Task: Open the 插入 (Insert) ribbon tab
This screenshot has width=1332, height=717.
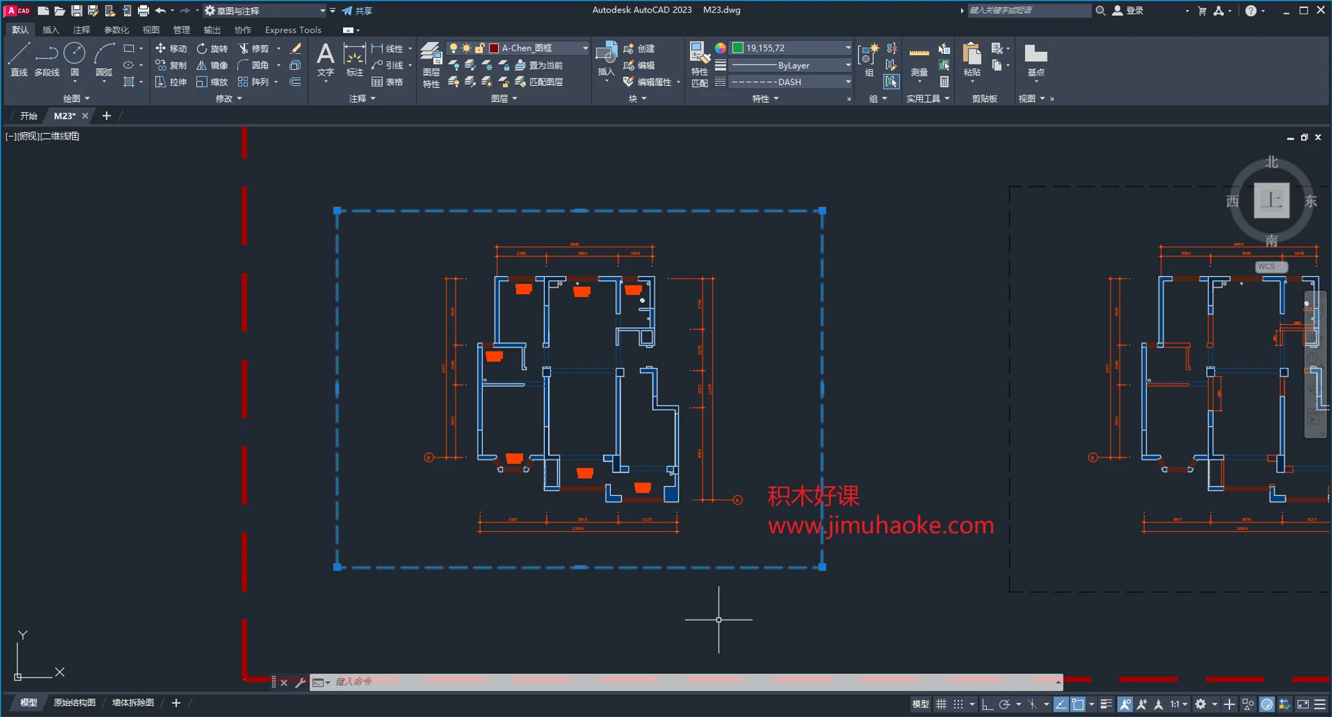Action: point(51,30)
